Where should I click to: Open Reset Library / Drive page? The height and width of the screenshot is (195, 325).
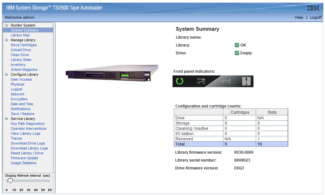27,153
